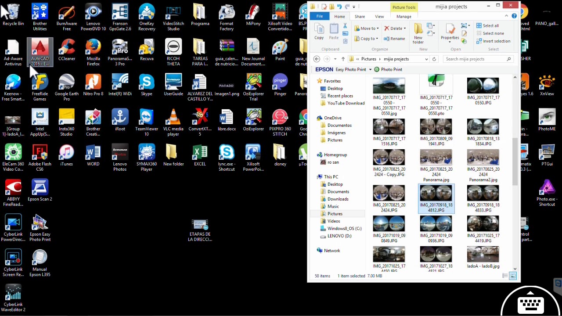Select the Google Earth Pro desktop icon
562x316 pixels.
click(67, 87)
